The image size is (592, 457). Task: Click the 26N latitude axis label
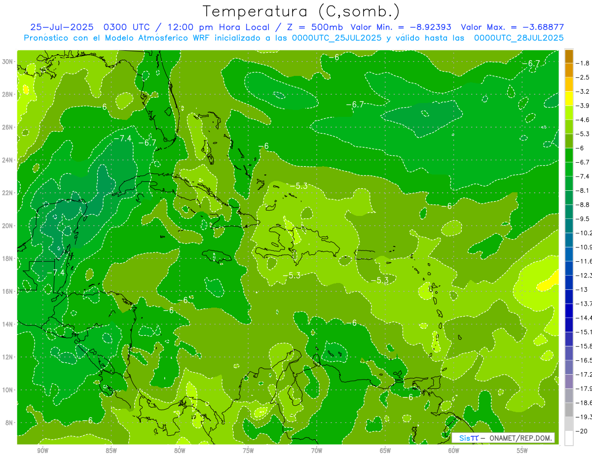(8, 127)
